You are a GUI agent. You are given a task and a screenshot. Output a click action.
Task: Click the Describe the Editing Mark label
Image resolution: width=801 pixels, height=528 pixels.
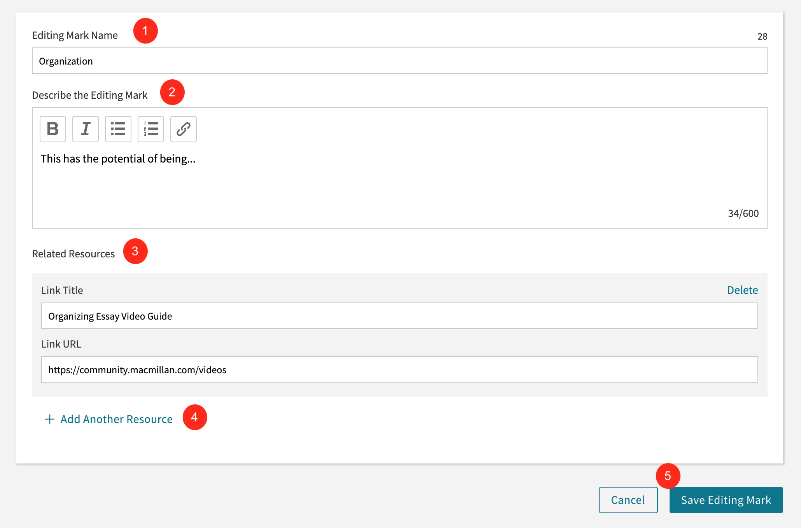click(90, 95)
